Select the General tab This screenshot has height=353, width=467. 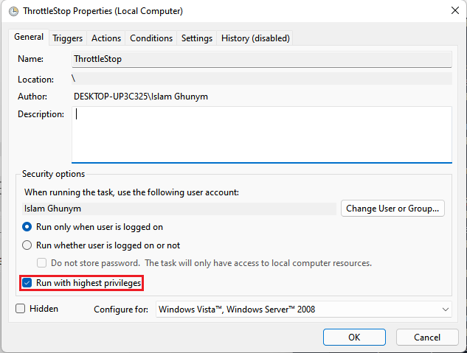pyautogui.click(x=30, y=38)
